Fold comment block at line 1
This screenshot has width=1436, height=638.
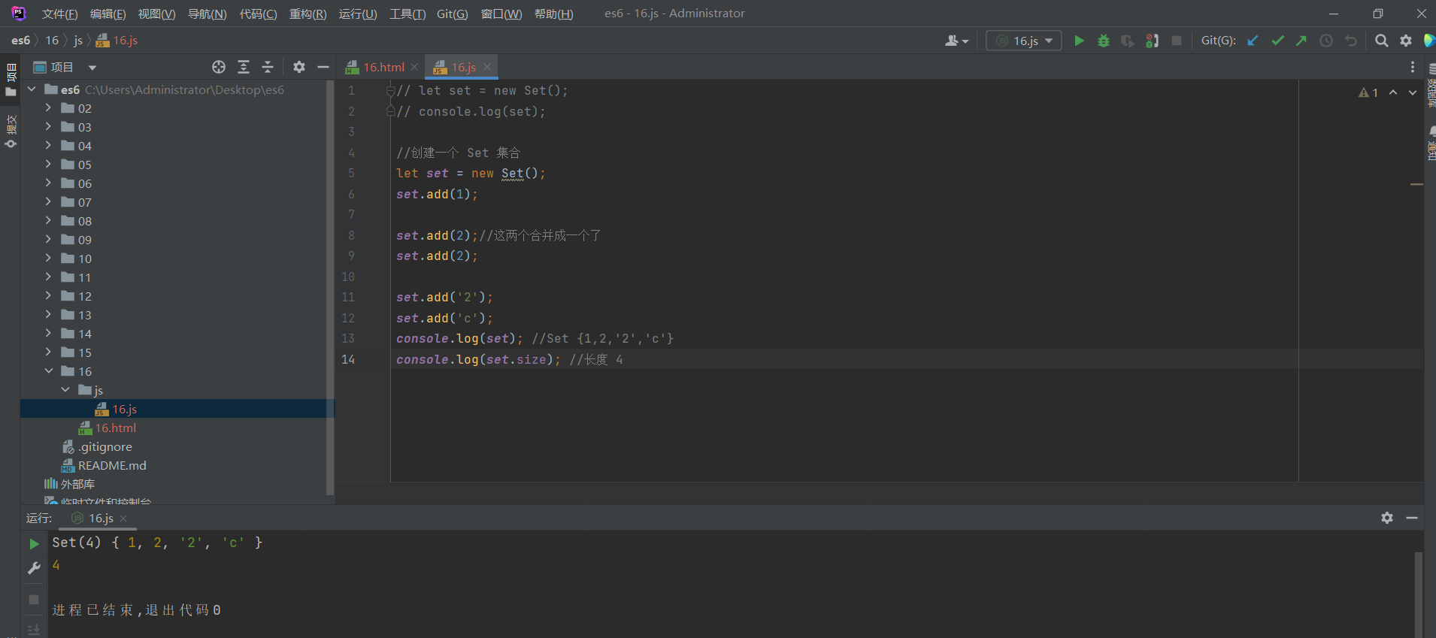point(390,91)
